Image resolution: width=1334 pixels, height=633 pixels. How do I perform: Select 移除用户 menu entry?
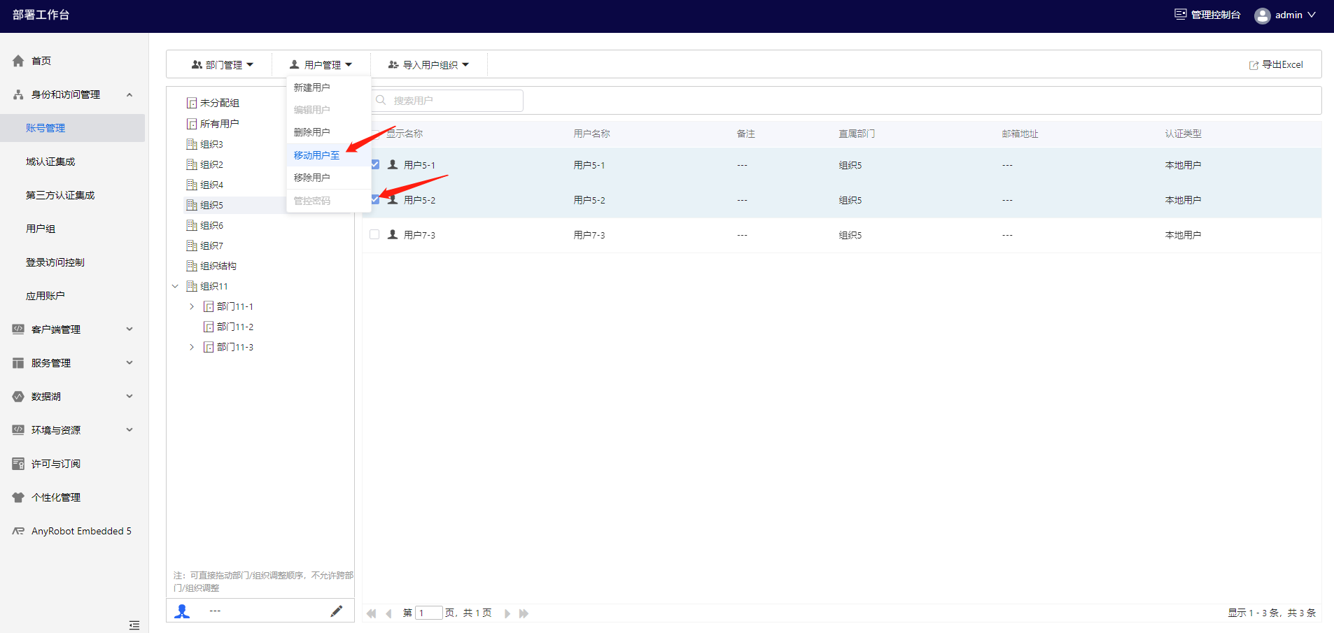click(x=328, y=178)
